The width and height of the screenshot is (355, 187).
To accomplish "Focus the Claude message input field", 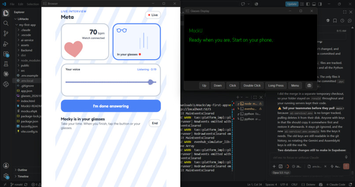I will [x=307, y=158].
